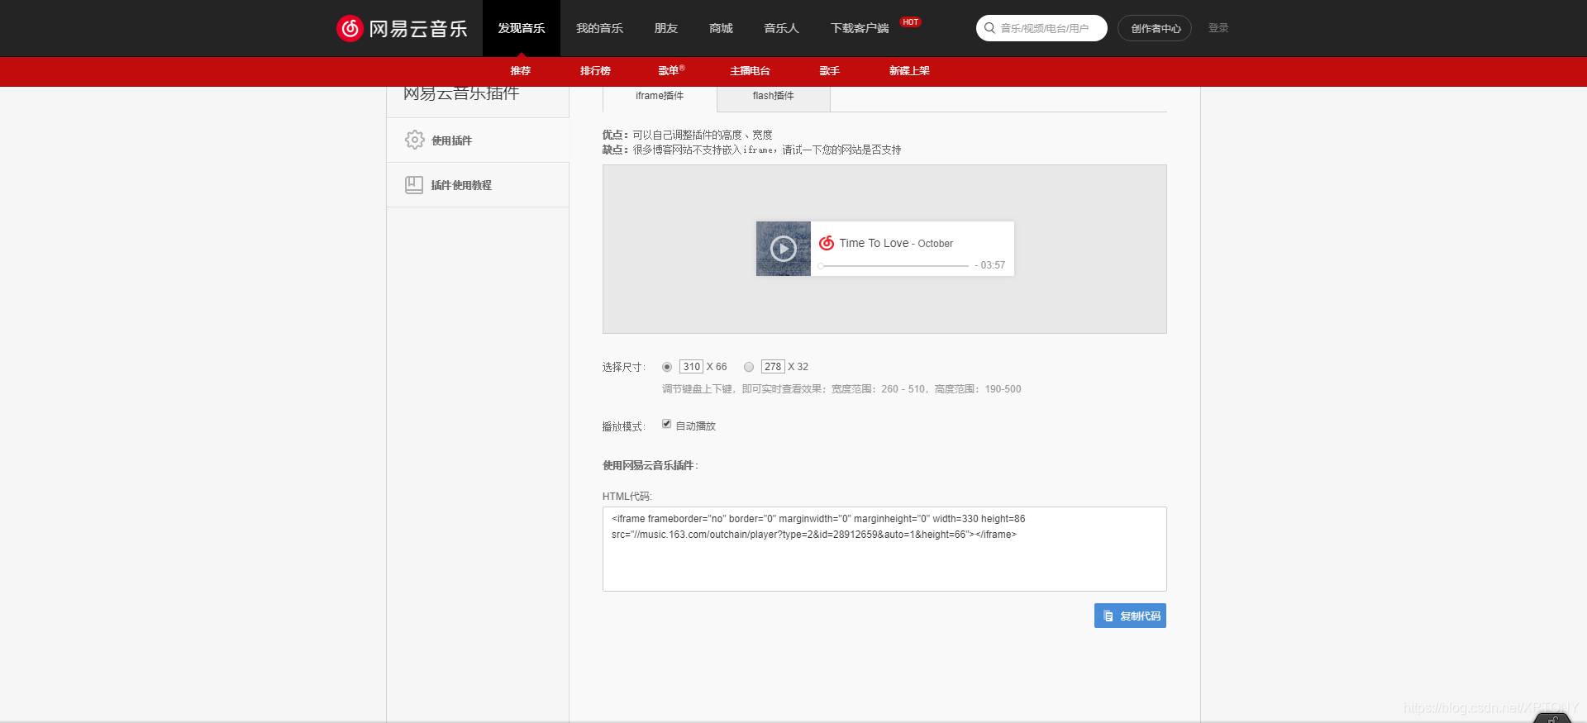Click the 创作者中心 button
Screen dimensions: 1587x723
pyautogui.click(x=1155, y=28)
